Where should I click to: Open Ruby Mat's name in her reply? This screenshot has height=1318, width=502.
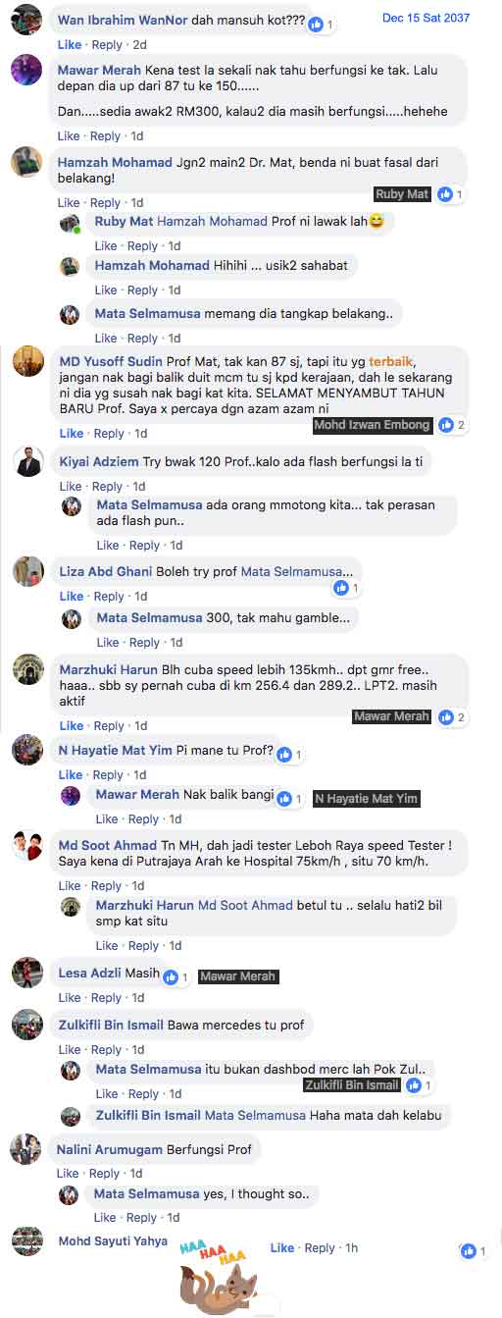point(124,222)
